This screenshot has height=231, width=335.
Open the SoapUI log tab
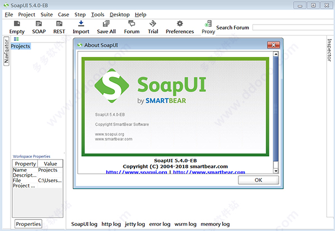tap(84, 224)
